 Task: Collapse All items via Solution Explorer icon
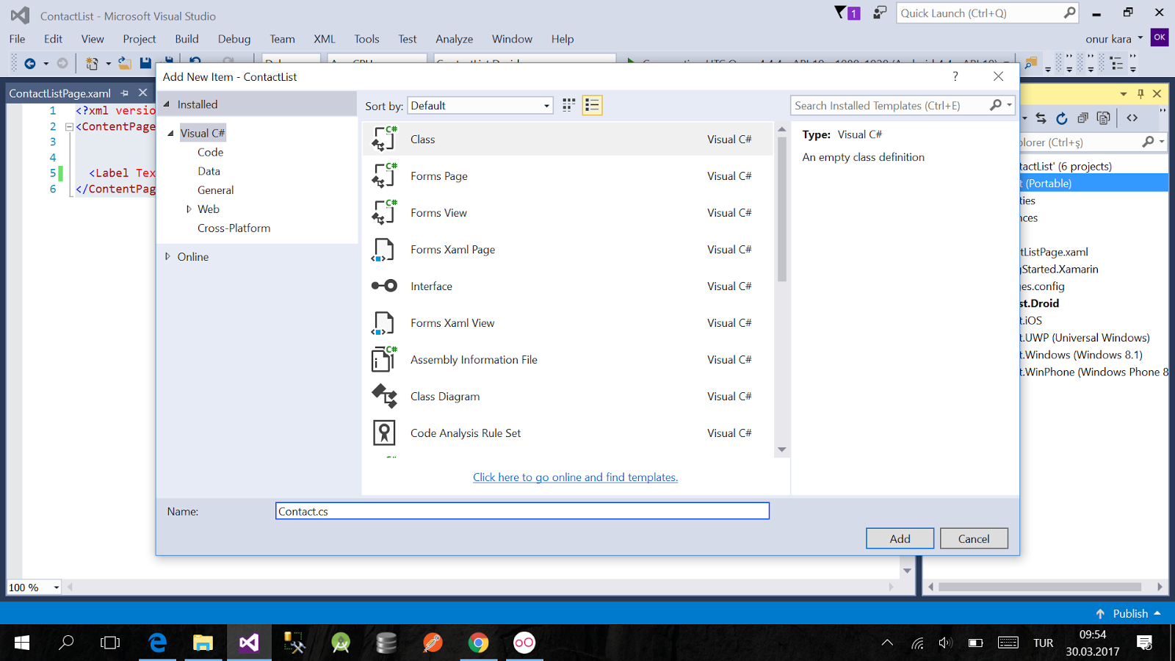point(1082,118)
